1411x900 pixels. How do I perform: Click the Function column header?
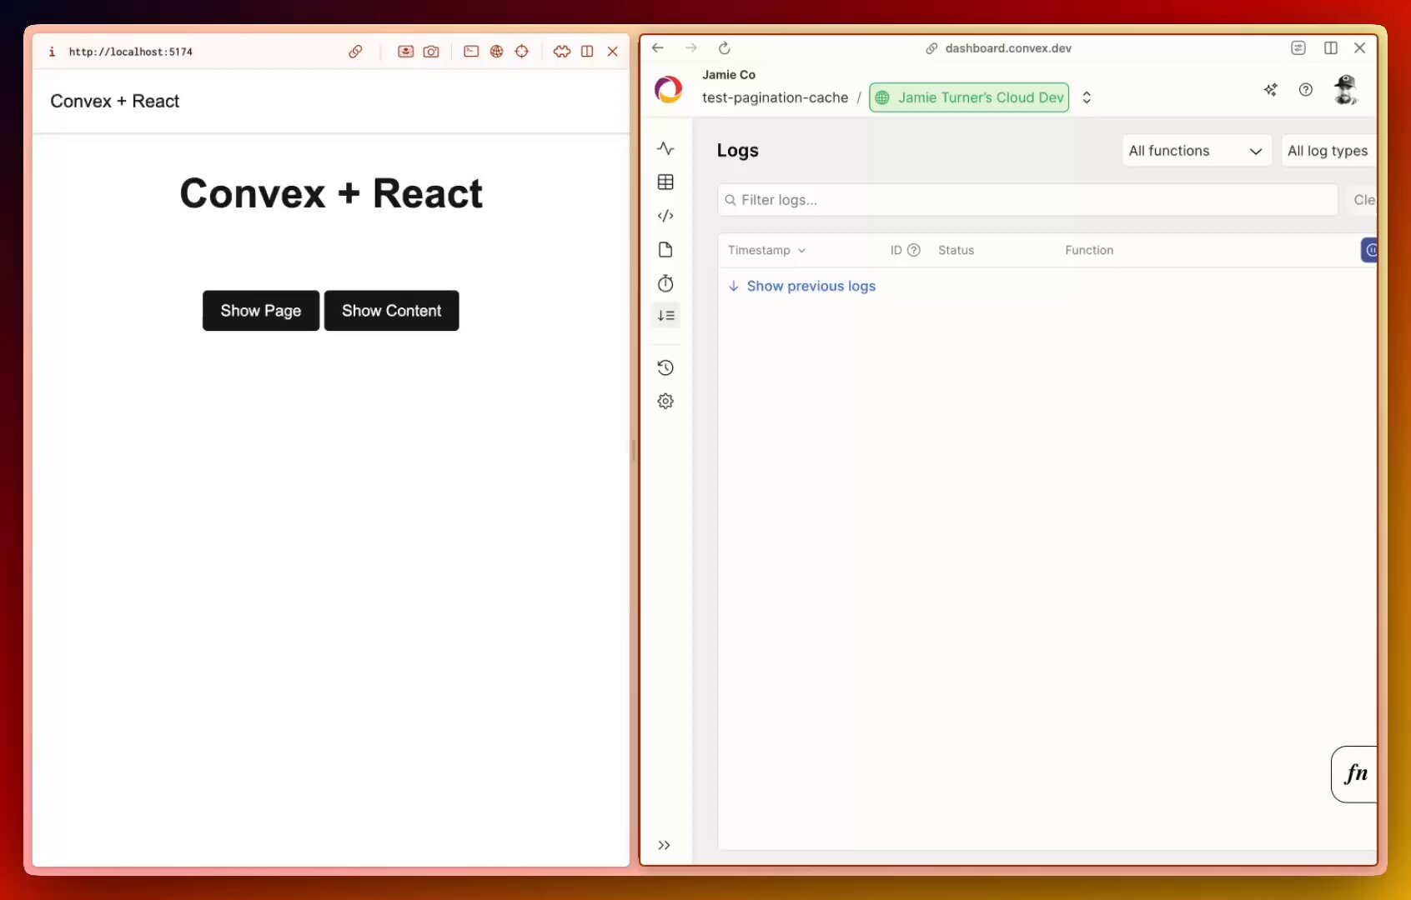coord(1089,250)
